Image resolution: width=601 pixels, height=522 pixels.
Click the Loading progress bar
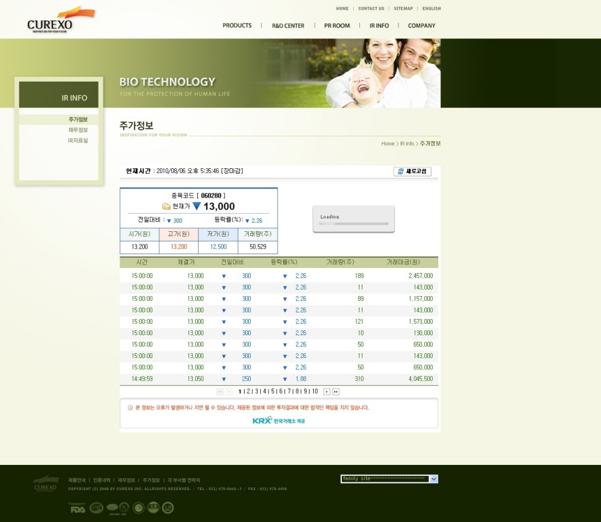coord(353,223)
